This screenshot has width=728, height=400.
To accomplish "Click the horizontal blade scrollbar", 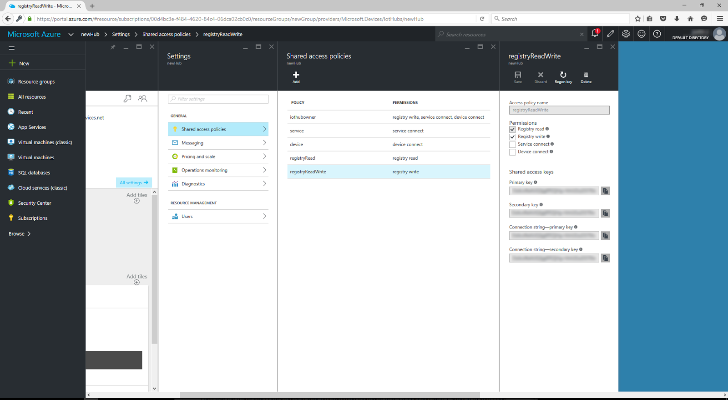I will tap(330, 395).
